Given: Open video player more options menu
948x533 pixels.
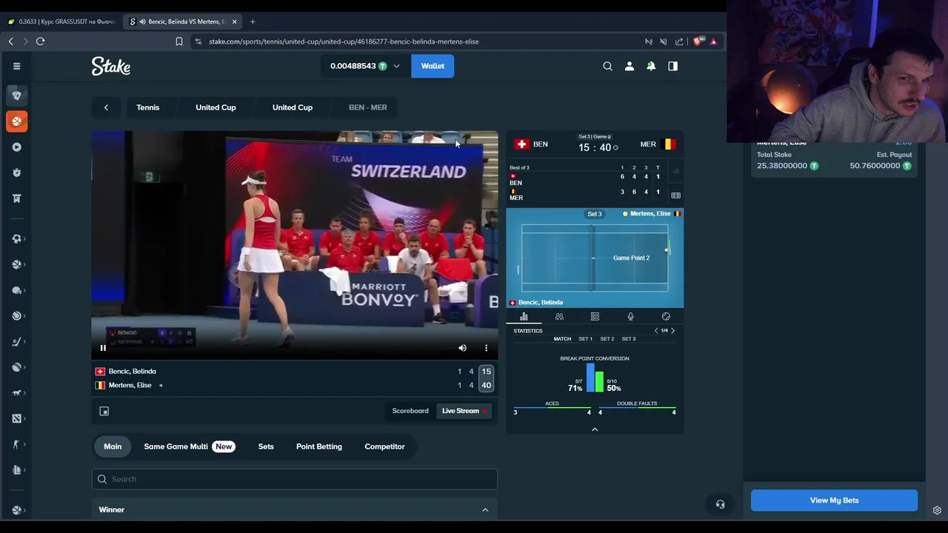Looking at the screenshot, I should click(x=486, y=348).
